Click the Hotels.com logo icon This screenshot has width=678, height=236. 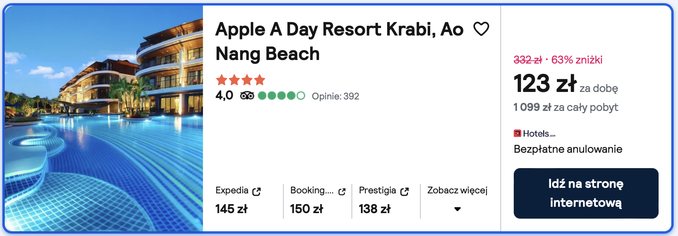coord(517,133)
